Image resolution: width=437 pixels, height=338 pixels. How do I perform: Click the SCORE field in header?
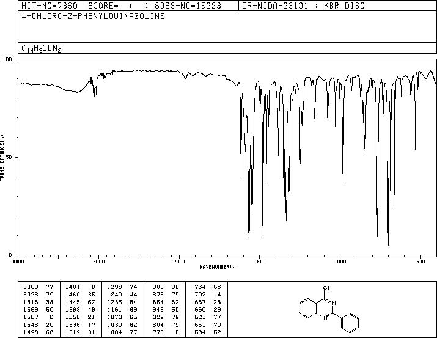119,6
